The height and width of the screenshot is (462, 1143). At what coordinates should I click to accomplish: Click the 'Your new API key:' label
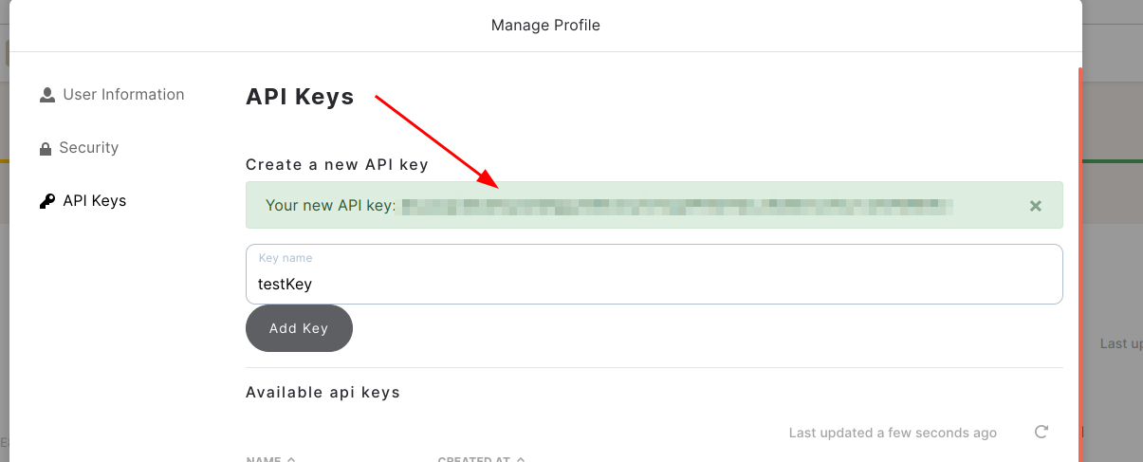click(x=330, y=205)
